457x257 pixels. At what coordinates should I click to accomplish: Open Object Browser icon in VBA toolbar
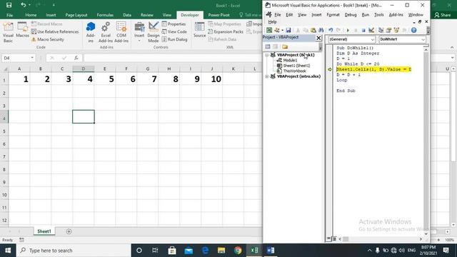[x=396, y=30]
